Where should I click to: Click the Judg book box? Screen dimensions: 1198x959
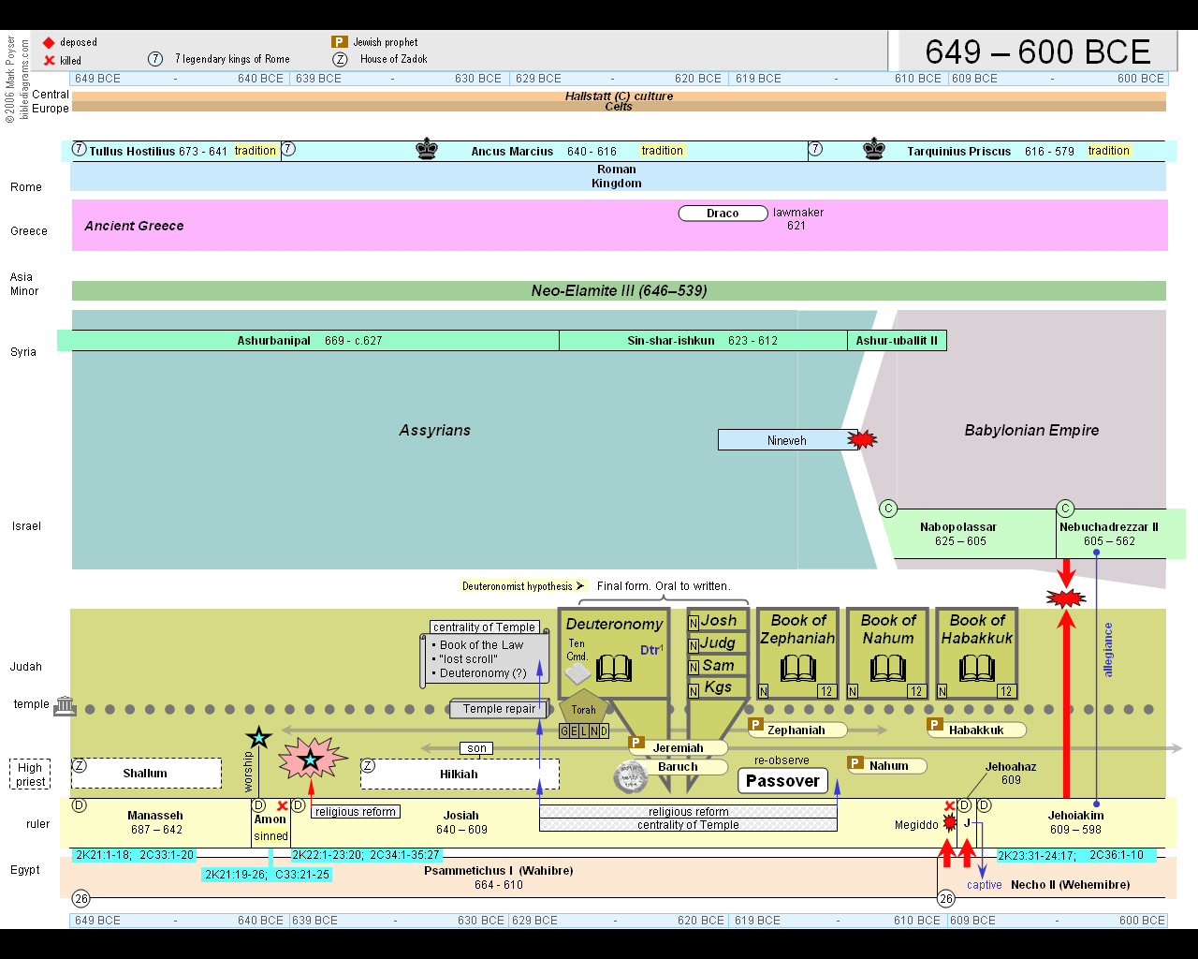(718, 642)
